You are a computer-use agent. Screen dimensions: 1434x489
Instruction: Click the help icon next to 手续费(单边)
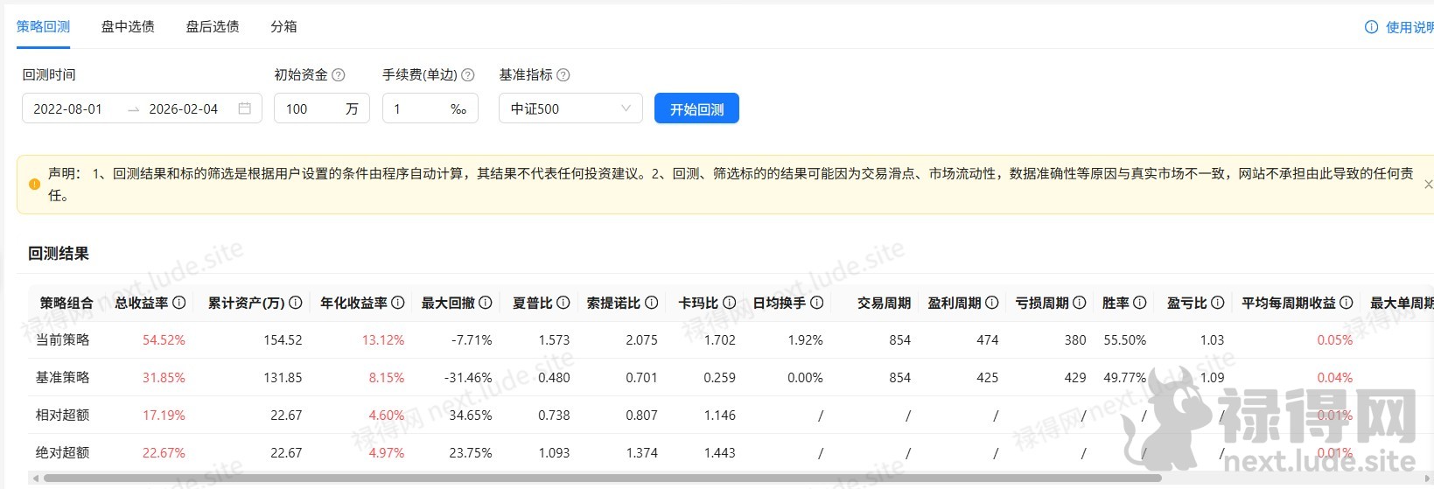[468, 75]
